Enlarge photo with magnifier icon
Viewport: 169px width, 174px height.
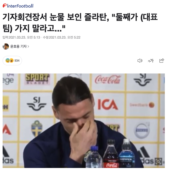point(158,161)
